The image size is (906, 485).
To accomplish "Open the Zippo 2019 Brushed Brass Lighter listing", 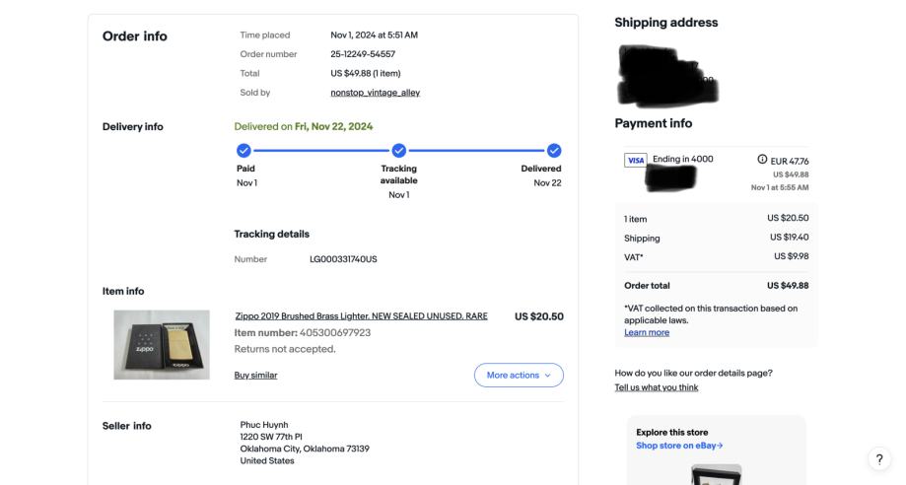I will pyautogui.click(x=361, y=315).
